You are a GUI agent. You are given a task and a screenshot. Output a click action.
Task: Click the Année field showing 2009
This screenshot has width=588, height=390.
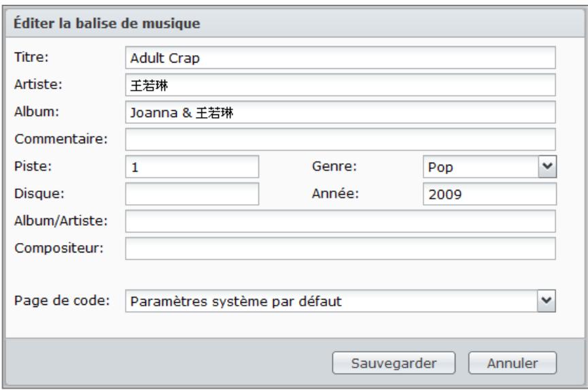tap(489, 194)
